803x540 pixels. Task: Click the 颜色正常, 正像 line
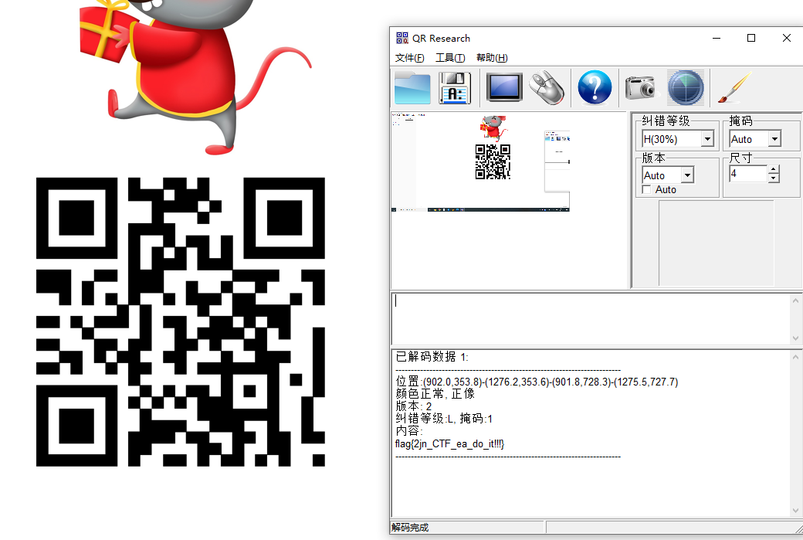pos(435,394)
